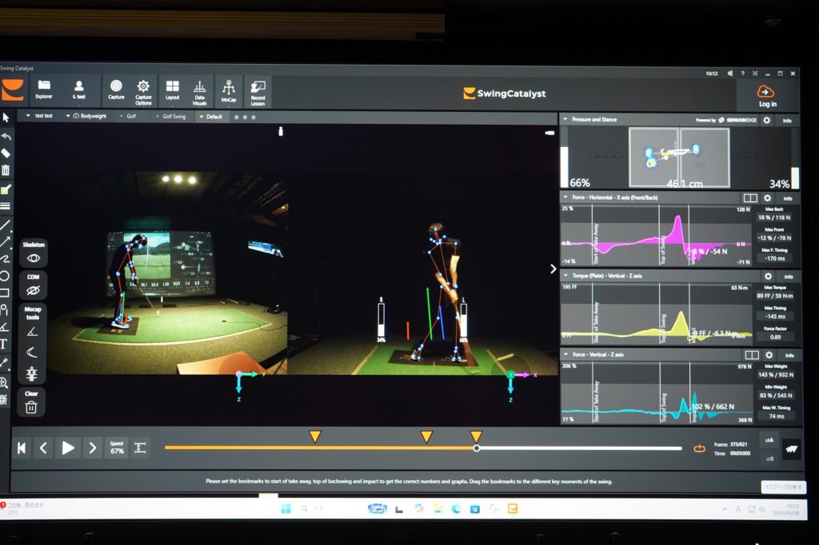Toggle loop playback icon

pos(699,448)
